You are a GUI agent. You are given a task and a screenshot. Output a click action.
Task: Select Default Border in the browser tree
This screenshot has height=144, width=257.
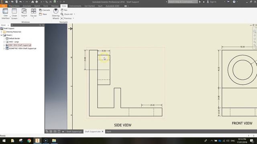pyautogui.click(x=14, y=38)
